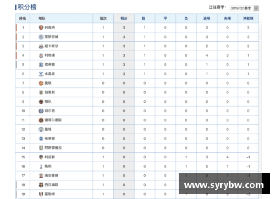Viewport: 275px width, 199px height.
Task: Click the 切尔西 team crest icon
Action: [41, 111]
